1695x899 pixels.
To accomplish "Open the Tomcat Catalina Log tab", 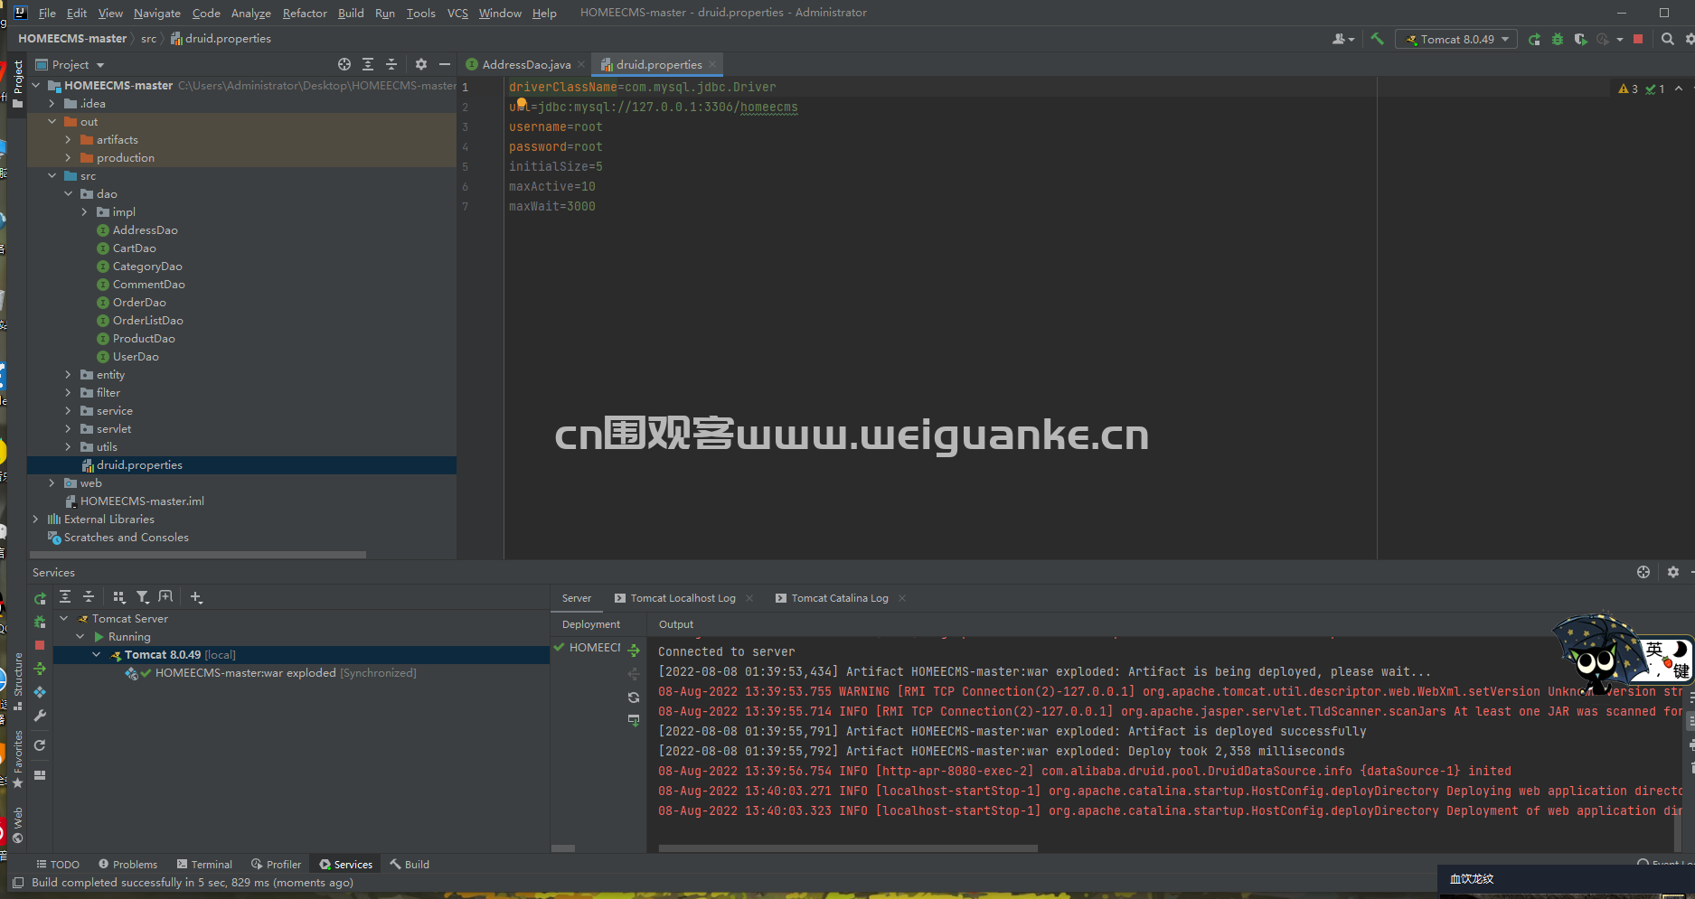I will tap(839, 598).
